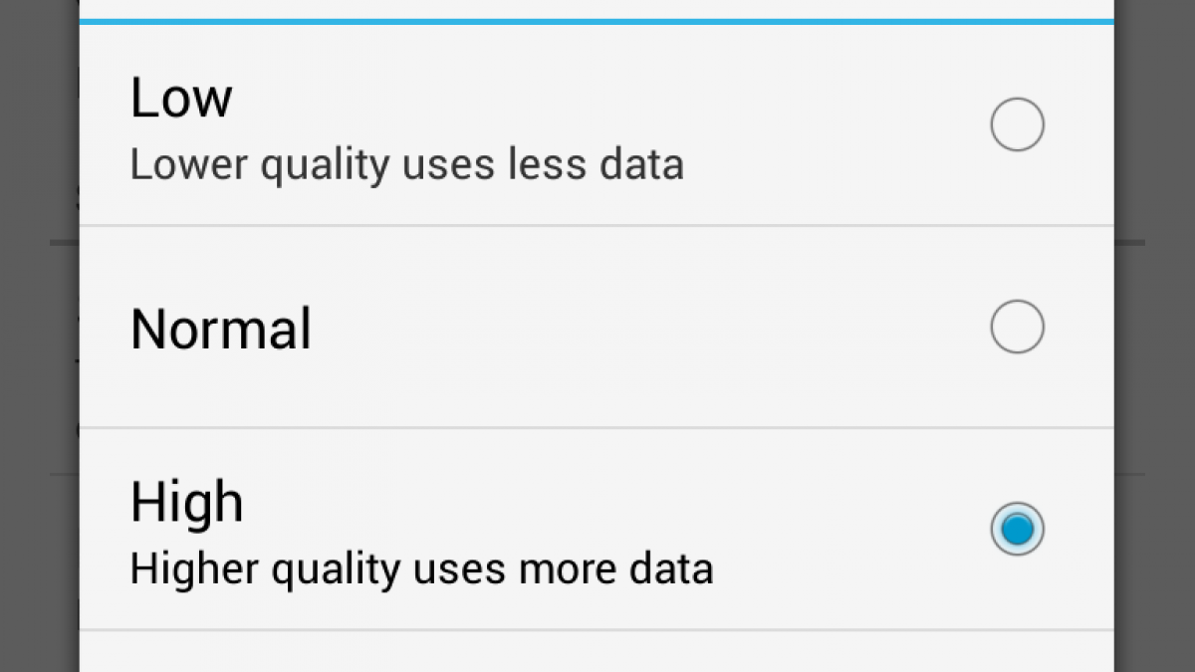The height and width of the screenshot is (672, 1195).
Task: Tap the "High" option label
Action: click(x=186, y=502)
